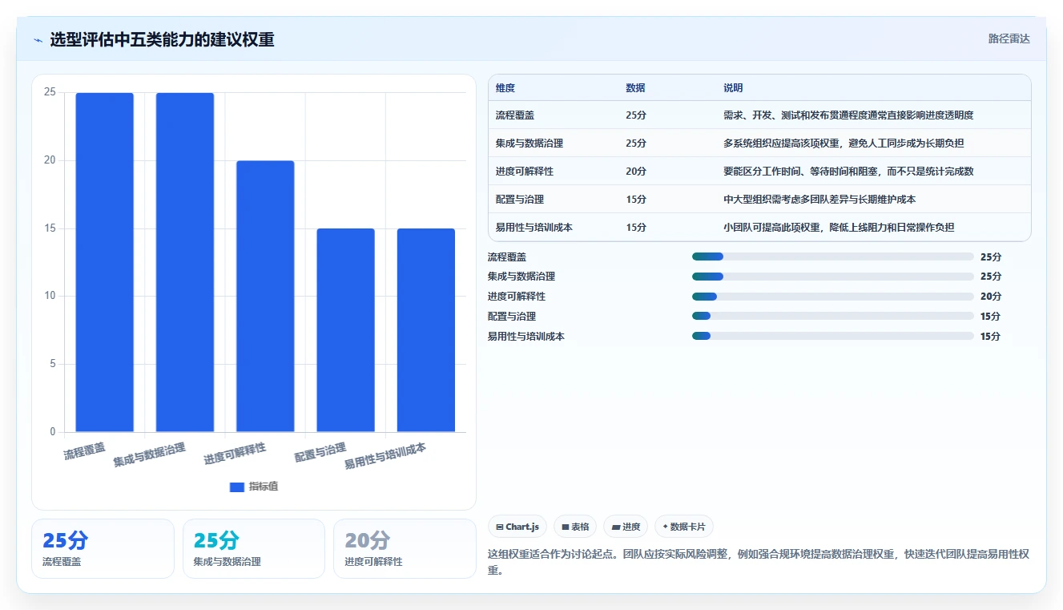Click the 流程覆盖 label in the progress list
Viewport: 1063px width, 610px height.
coord(507,257)
